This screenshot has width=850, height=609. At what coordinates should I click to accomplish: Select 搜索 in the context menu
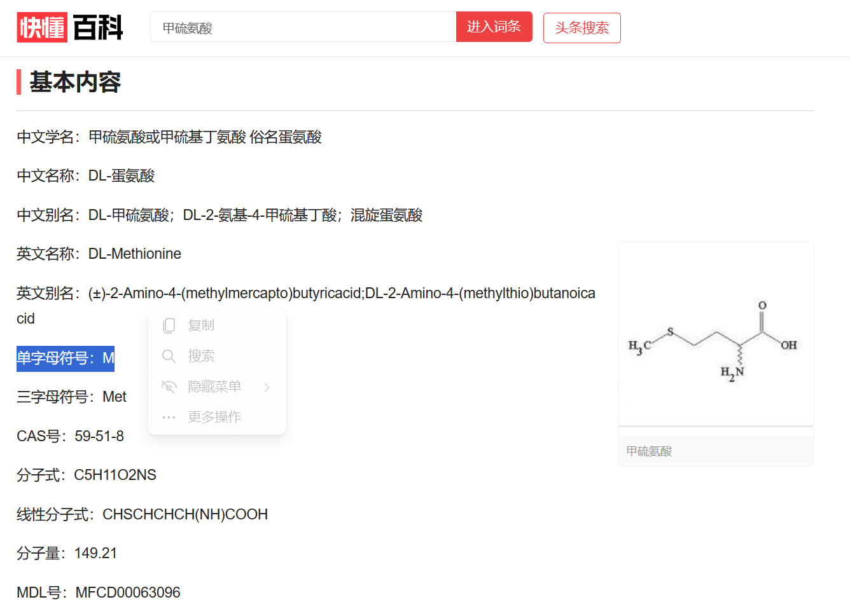click(201, 356)
